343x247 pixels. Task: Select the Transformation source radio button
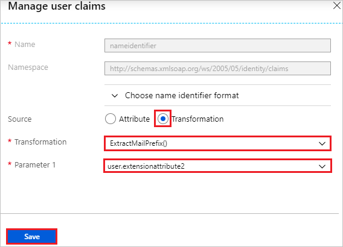coord(163,119)
